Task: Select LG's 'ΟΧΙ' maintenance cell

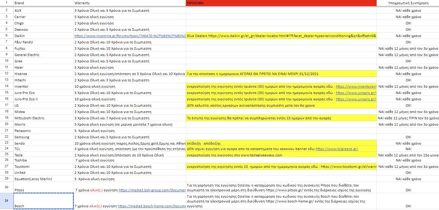Action: 408,105
